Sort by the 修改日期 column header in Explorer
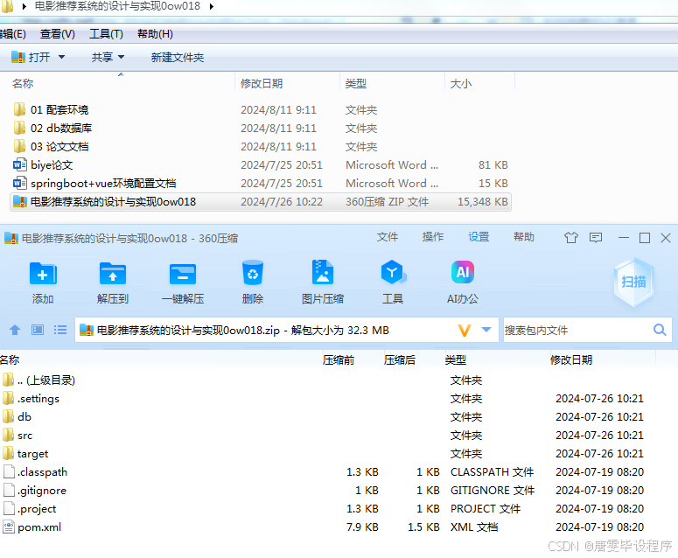 (x=287, y=83)
